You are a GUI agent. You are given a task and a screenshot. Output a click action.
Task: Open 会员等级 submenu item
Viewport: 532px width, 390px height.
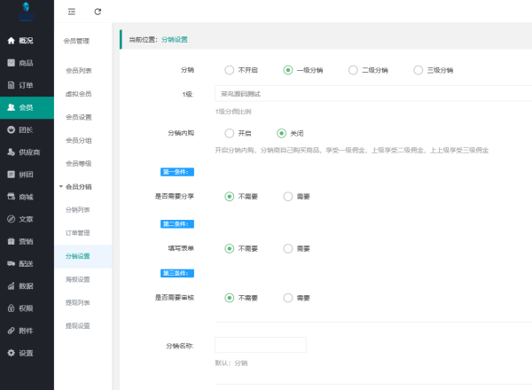78,163
